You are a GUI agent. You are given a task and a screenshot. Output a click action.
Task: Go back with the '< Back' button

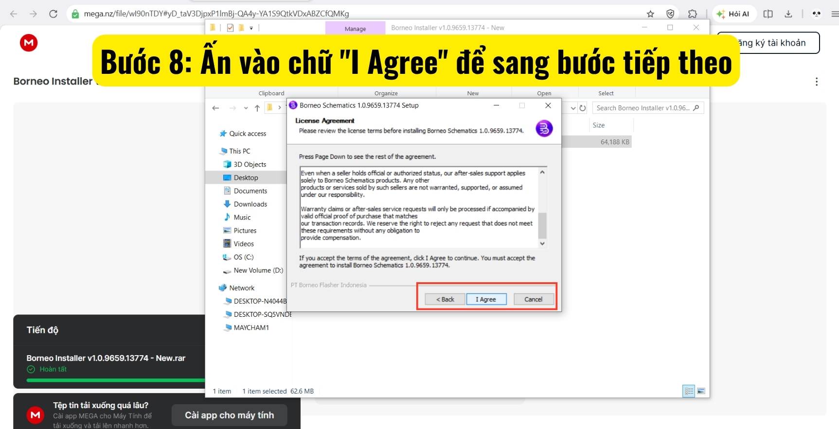pos(445,299)
